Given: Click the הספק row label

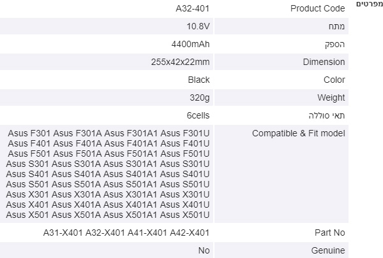Looking at the screenshot, I should click(334, 45).
